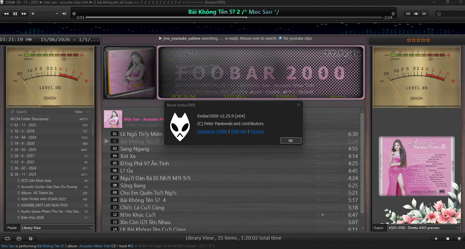This screenshot has width=465, height=249.
Task: Click the youtube search blue icon
Action: (280, 38)
